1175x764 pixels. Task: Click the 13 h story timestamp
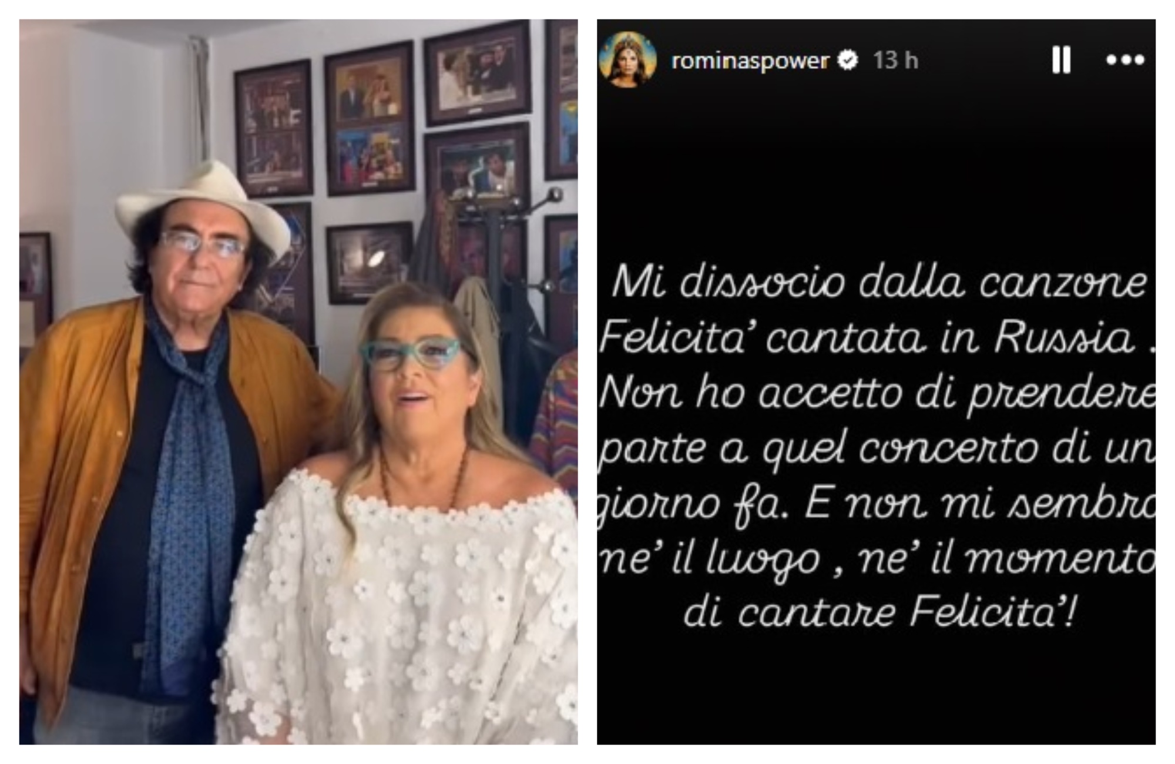point(895,60)
